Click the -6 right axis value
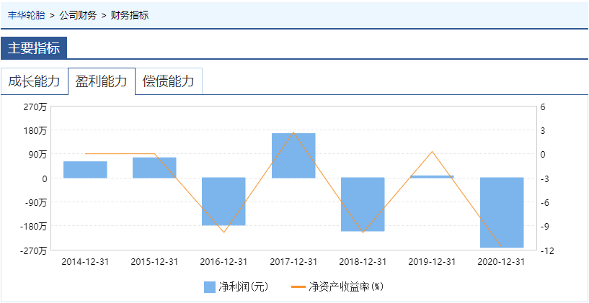The width and height of the screenshot is (589, 303). (x=545, y=202)
